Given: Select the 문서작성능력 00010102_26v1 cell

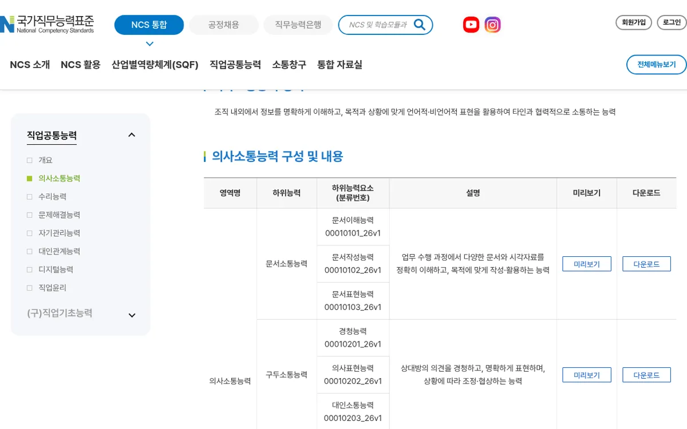Looking at the screenshot, I should [353, 264].
